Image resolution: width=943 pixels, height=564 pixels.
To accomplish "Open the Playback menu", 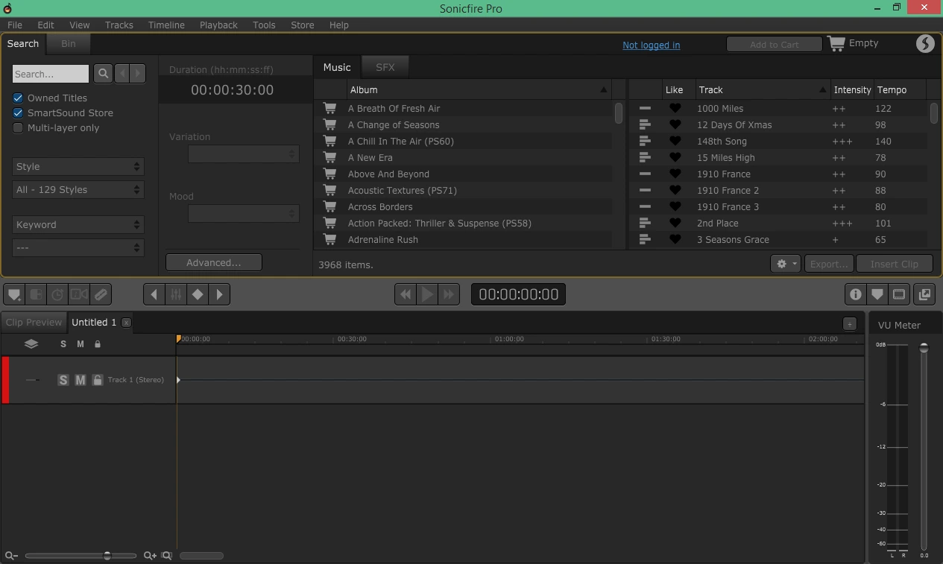I will pos(218,25).
